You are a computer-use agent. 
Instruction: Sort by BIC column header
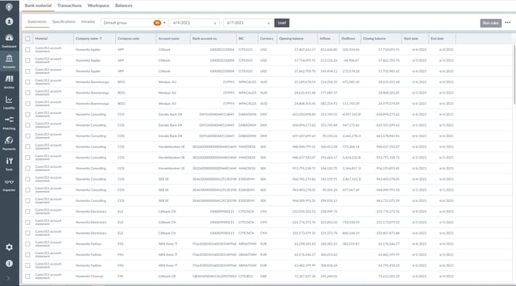(241, 39)
